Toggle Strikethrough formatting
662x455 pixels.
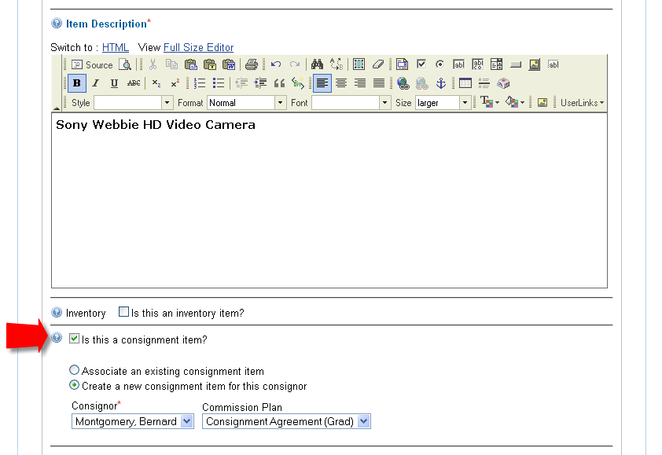coord(134,83)
